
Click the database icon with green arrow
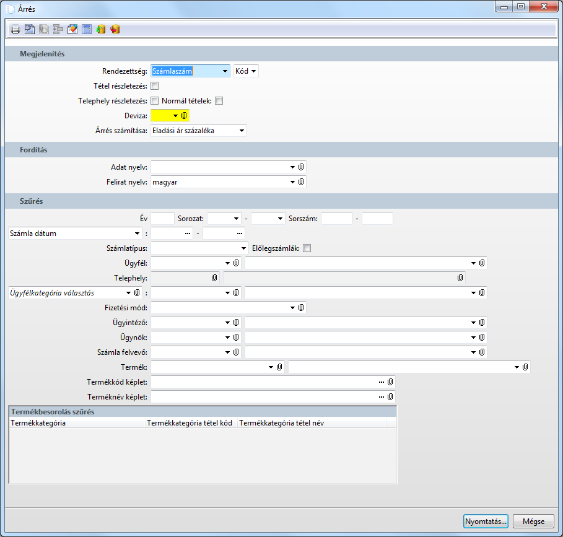pos(101,29)
